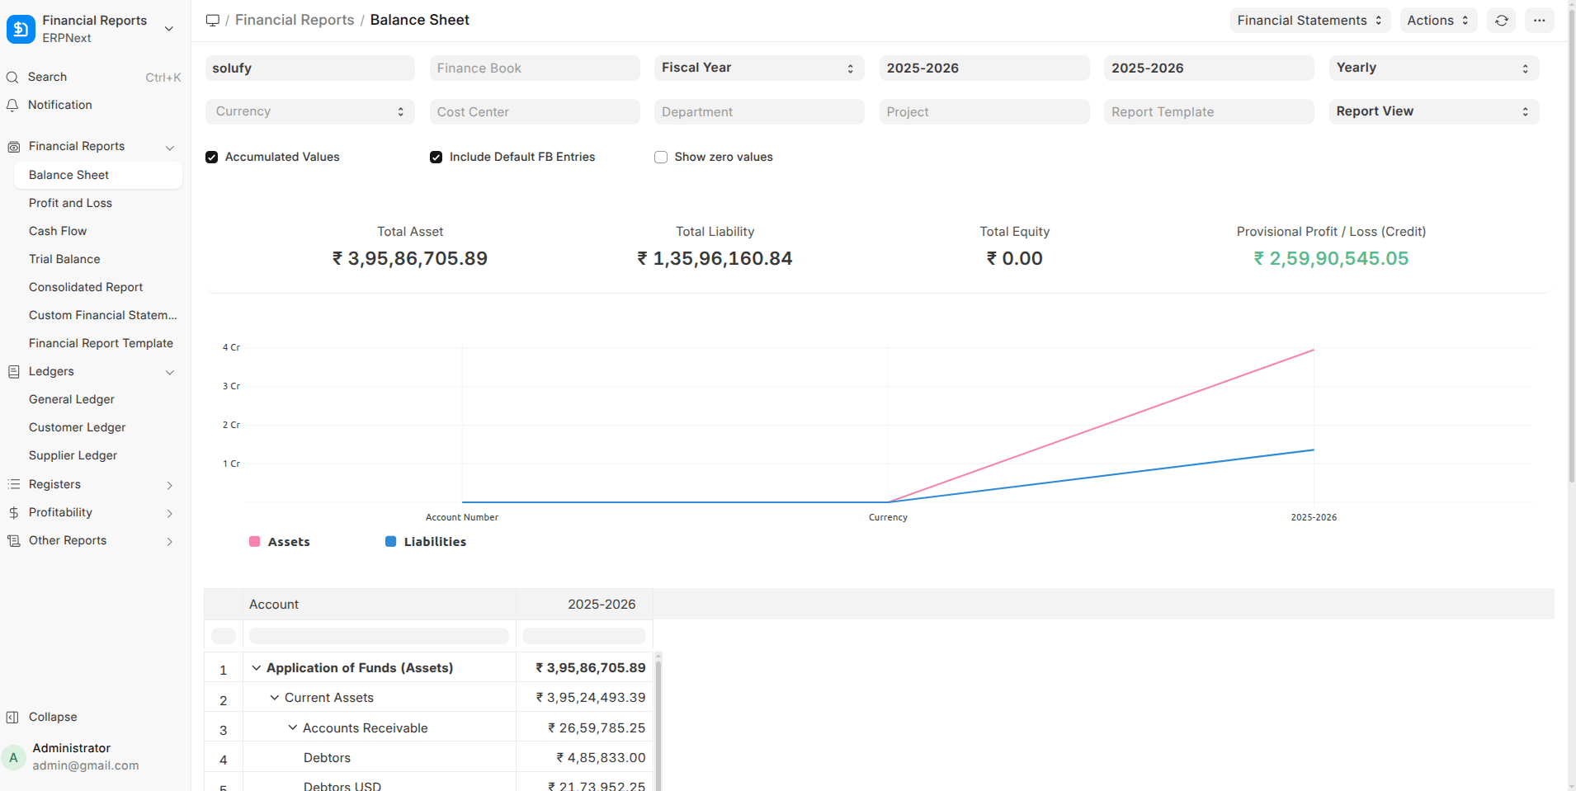Select Trial Balance in the sidebar
The height and width of the screenshot is (791, 1576).
pos(64,260)
